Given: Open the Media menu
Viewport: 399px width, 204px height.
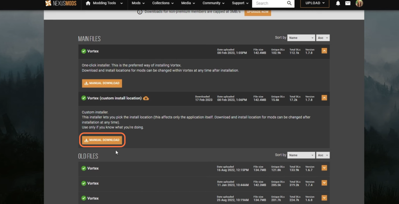Looking at the screenshot, I should (188, 3).
